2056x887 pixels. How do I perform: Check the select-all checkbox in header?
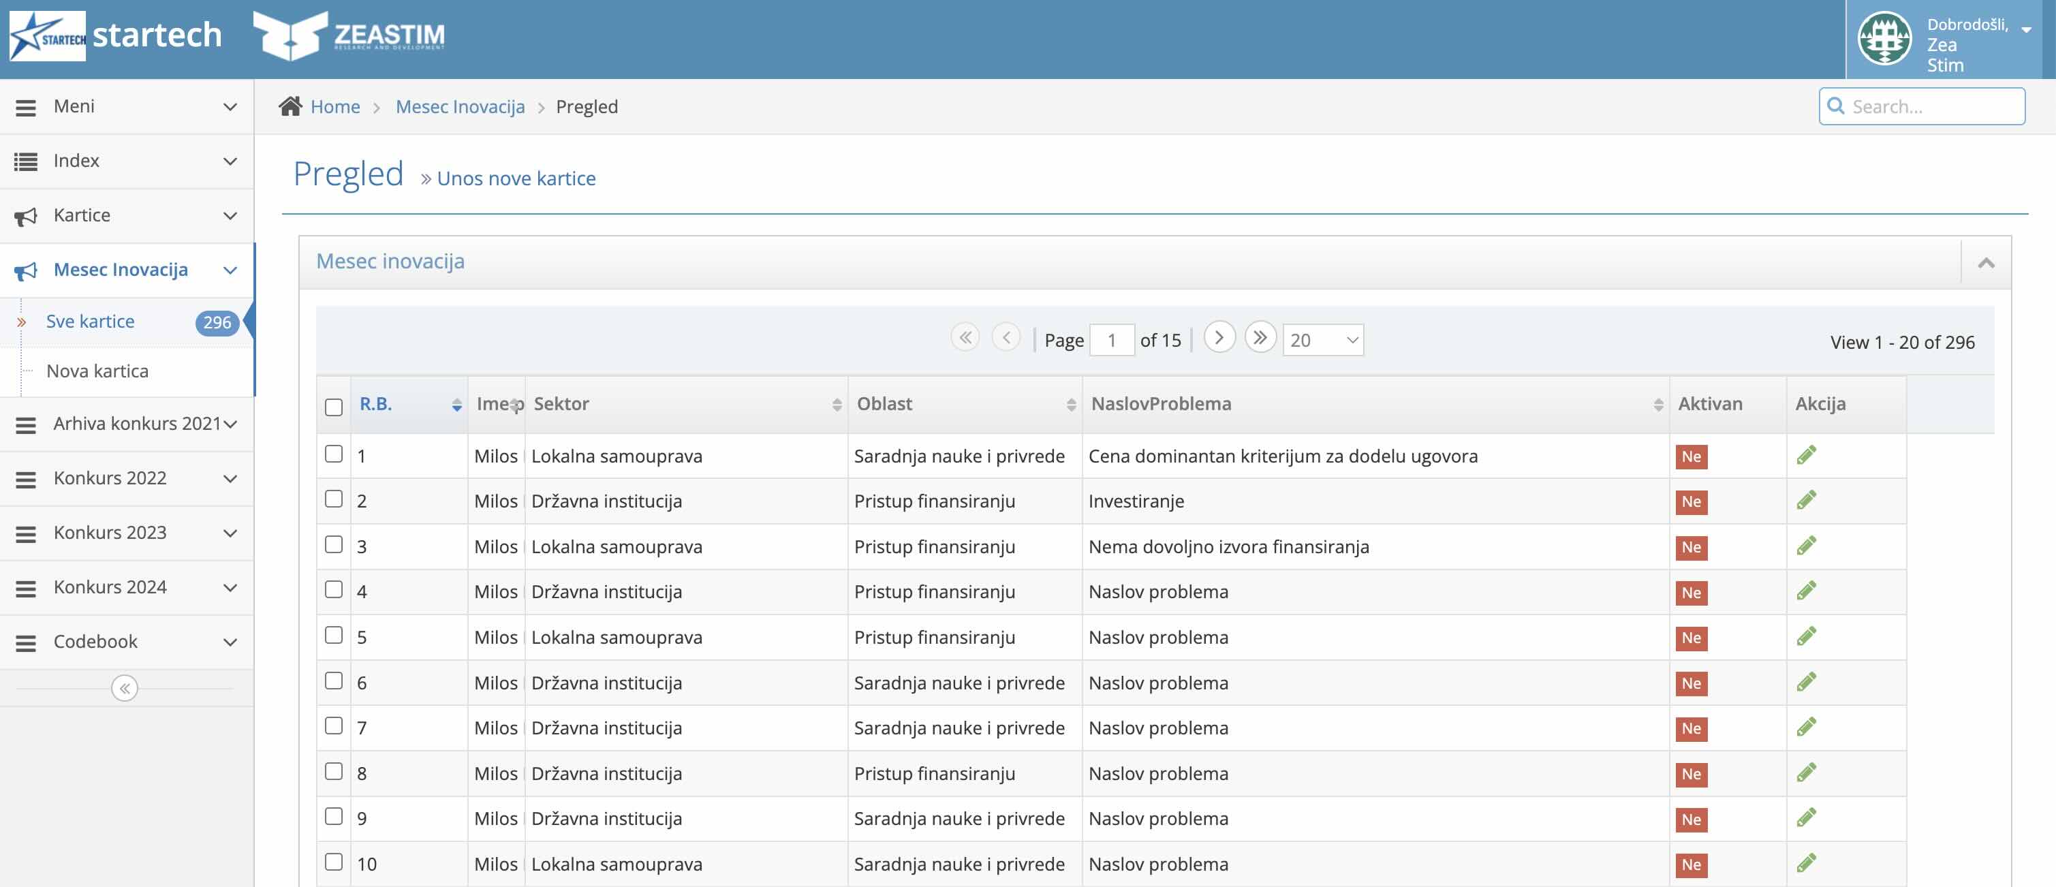334,407
